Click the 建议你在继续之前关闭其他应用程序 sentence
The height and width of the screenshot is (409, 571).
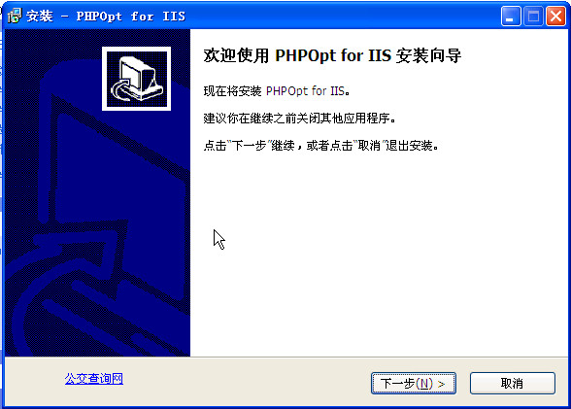tap(299, 118)
